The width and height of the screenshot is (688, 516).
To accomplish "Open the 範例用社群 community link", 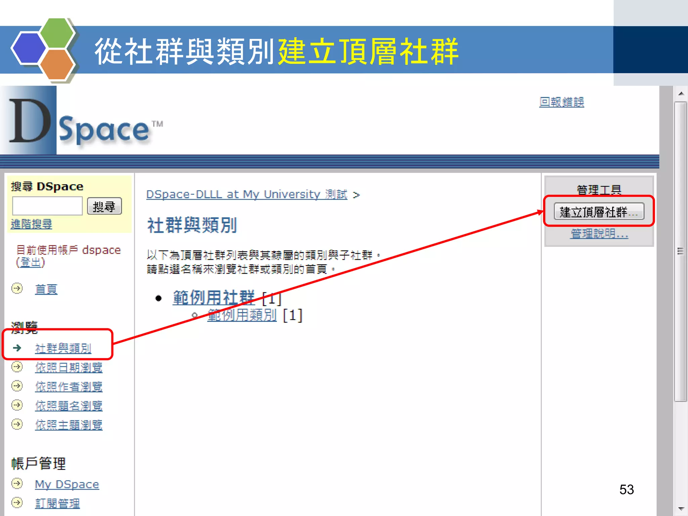I will (x=214, y=298).
